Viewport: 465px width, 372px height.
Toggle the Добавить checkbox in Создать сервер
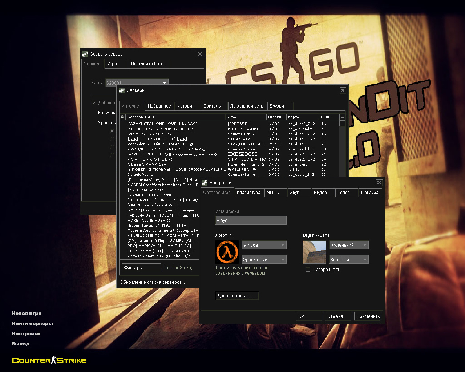(94, 103)
